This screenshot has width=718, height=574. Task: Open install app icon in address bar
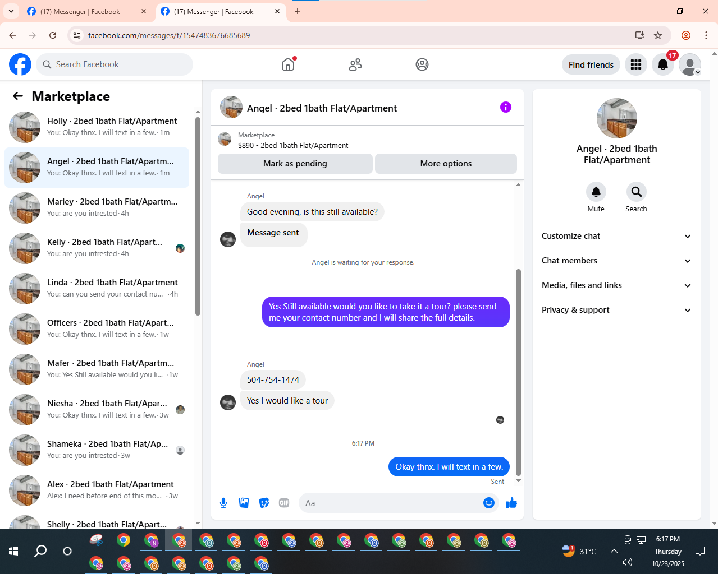(x=639, y=35)
